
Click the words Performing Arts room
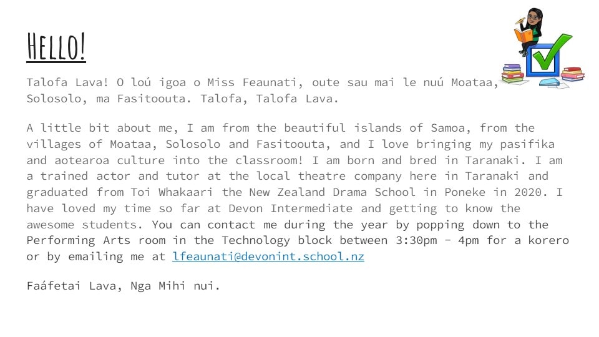tap(96, 240)
